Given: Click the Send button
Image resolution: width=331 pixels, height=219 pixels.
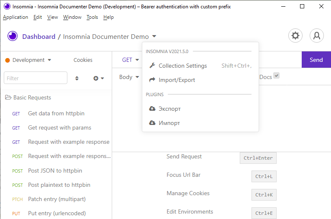Looking at the screenshot, I should pos(316,60).
